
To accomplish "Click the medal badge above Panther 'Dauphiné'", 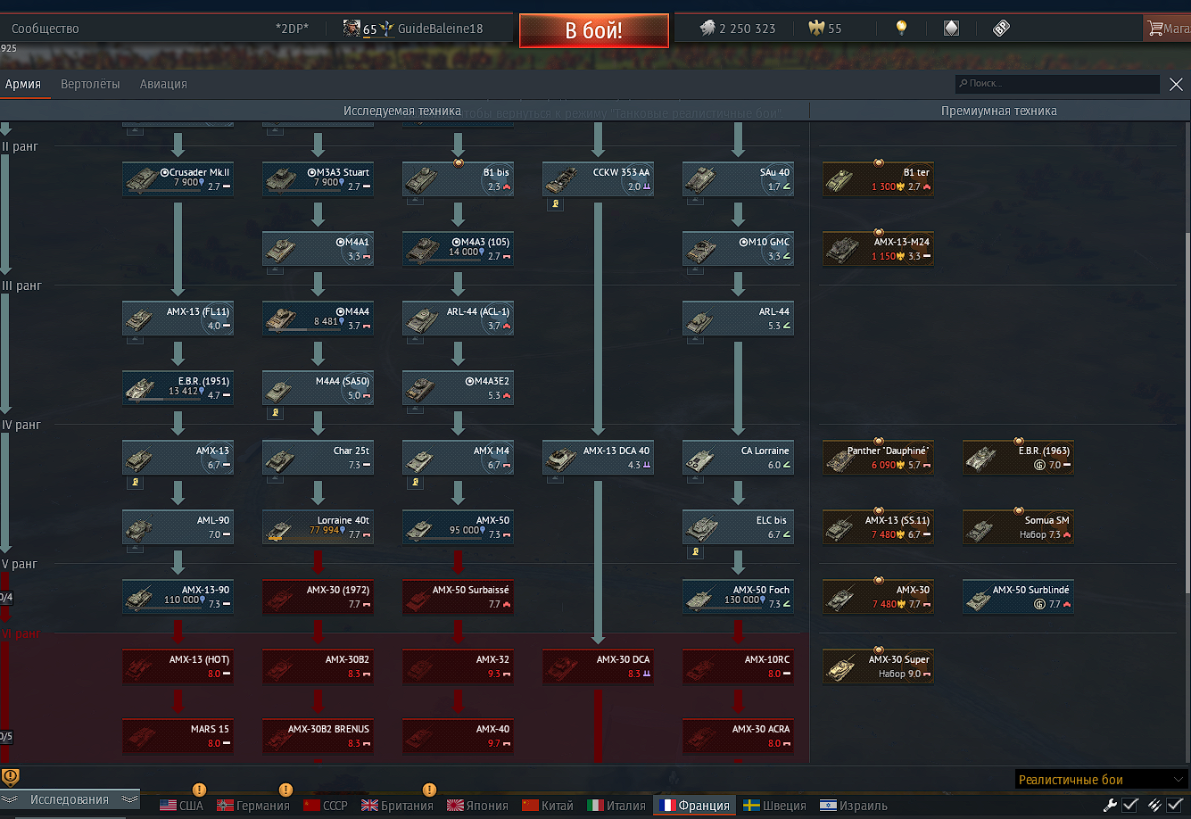I will point(878,441).
